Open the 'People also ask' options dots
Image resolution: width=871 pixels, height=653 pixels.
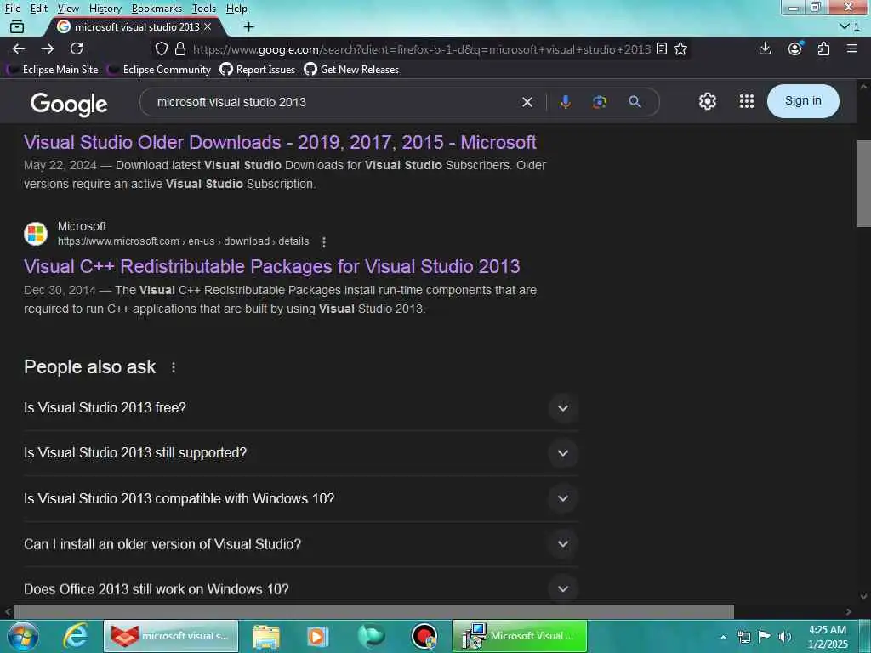pos(174,367)
